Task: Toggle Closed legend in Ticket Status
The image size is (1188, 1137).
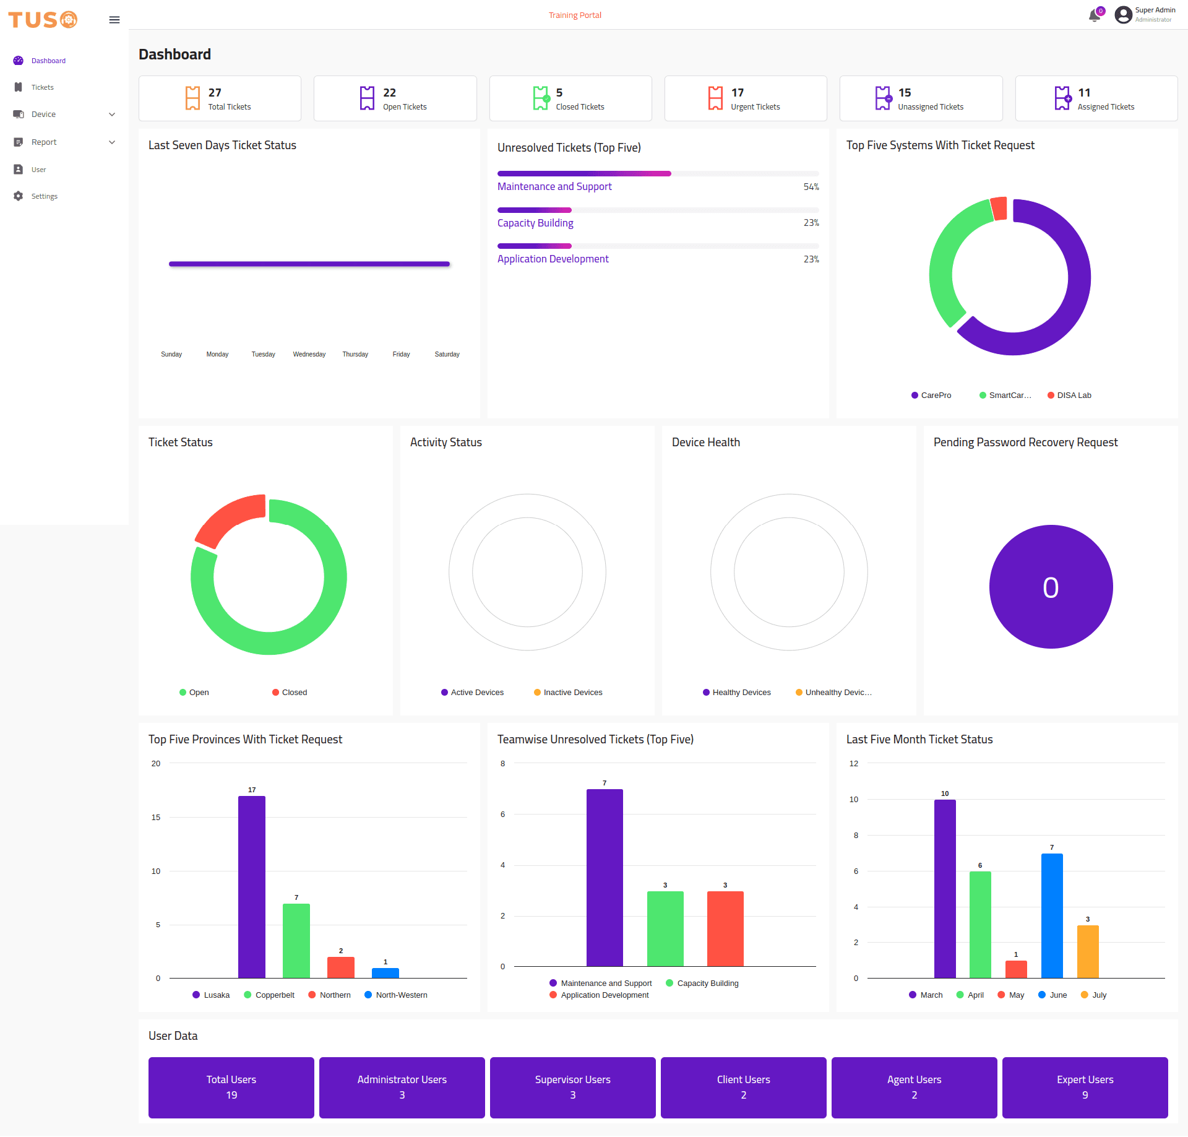Action: (x=290, y=693)
